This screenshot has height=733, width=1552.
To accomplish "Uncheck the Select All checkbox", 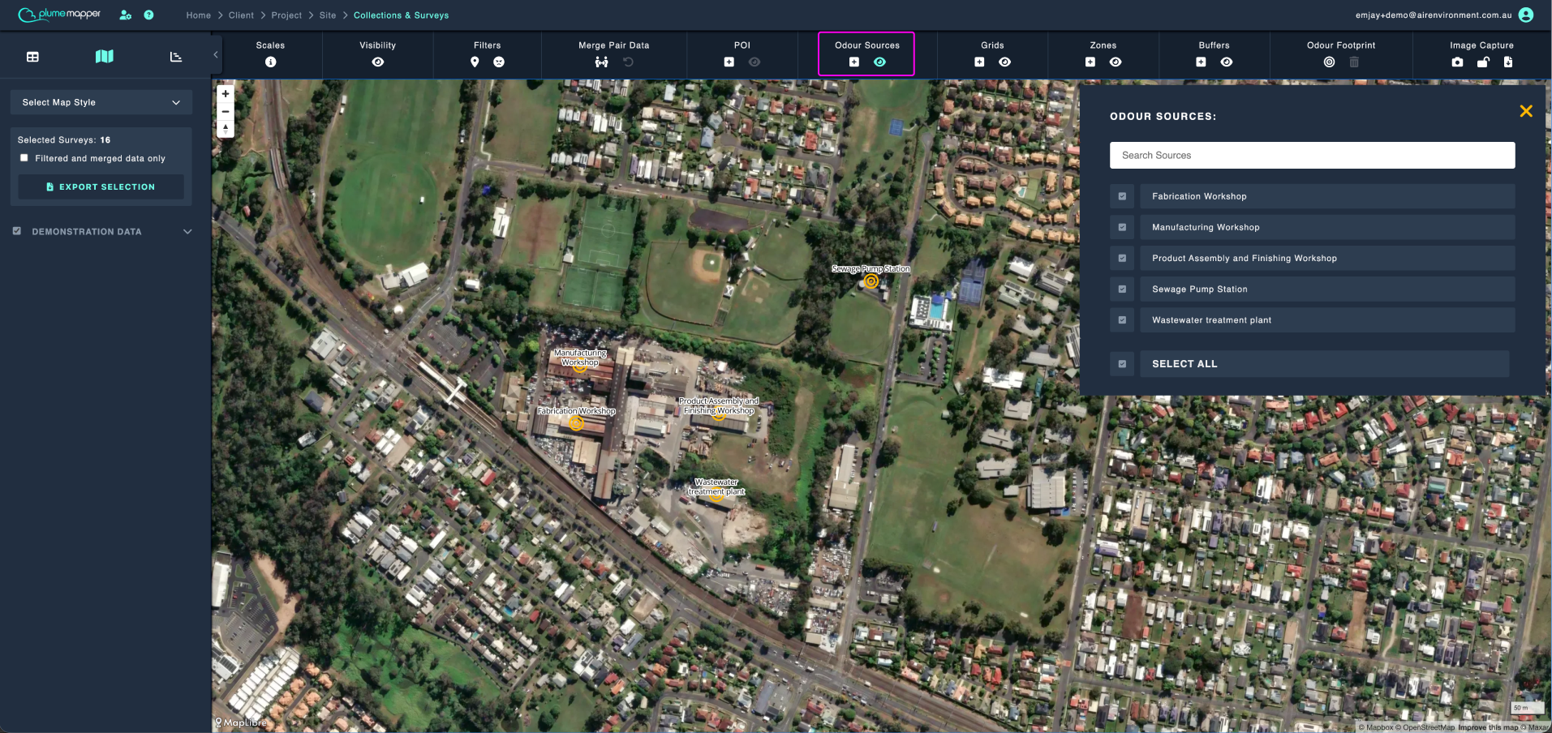I will [1123, 364].
